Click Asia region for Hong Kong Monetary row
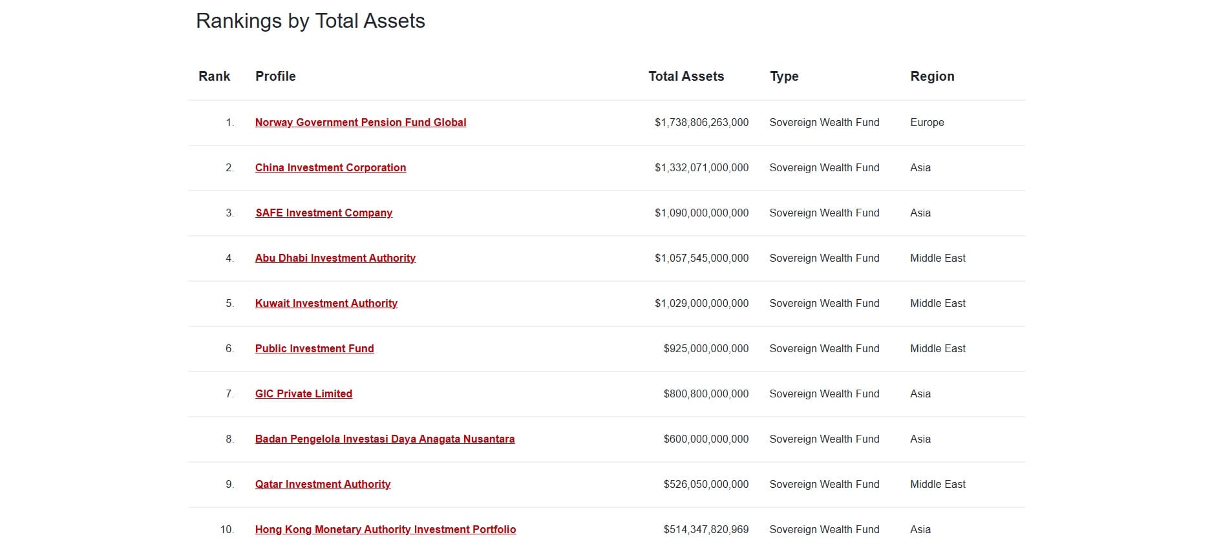This screenshot has height=546, width=1221. (920, 529)
